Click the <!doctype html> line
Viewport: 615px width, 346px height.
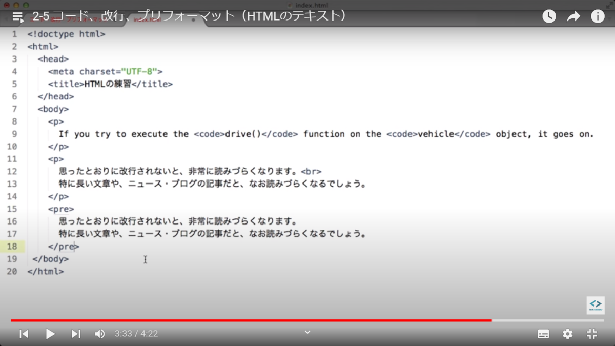coord(66,34)
